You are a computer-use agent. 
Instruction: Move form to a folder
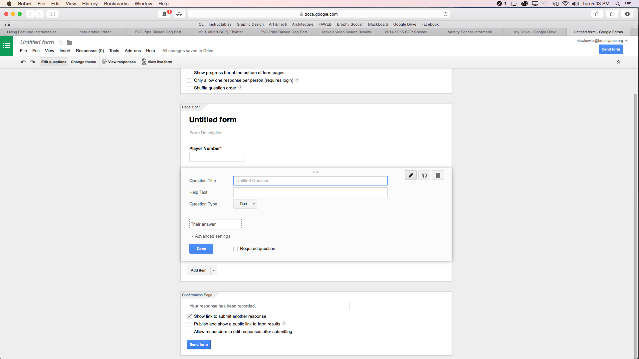click(x=69, y=43)
